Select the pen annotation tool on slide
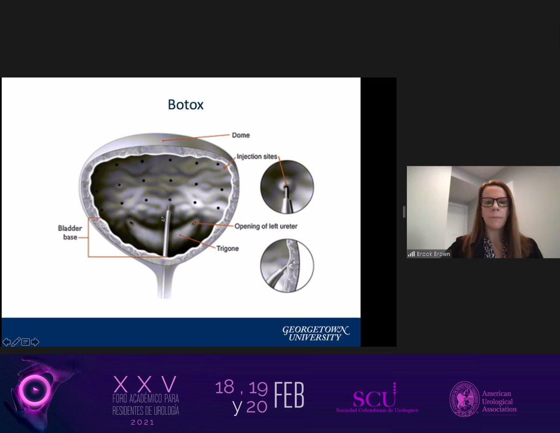 [16, 342]
